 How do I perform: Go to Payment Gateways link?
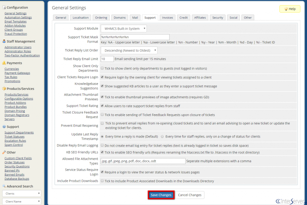pyautogui.click(x=17, y=73)
